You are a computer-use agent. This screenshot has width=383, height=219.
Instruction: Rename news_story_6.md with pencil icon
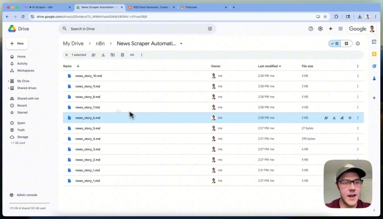[x=342, y=118]
